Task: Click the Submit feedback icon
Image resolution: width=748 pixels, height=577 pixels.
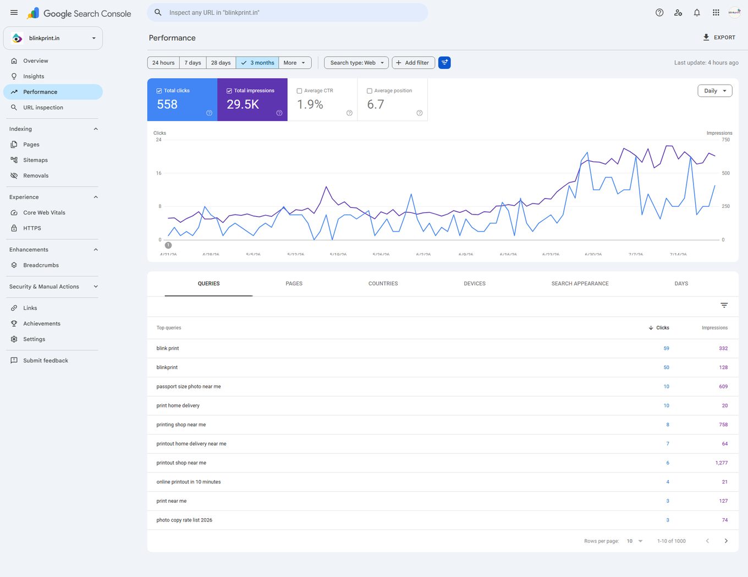Action: (14, 360)
